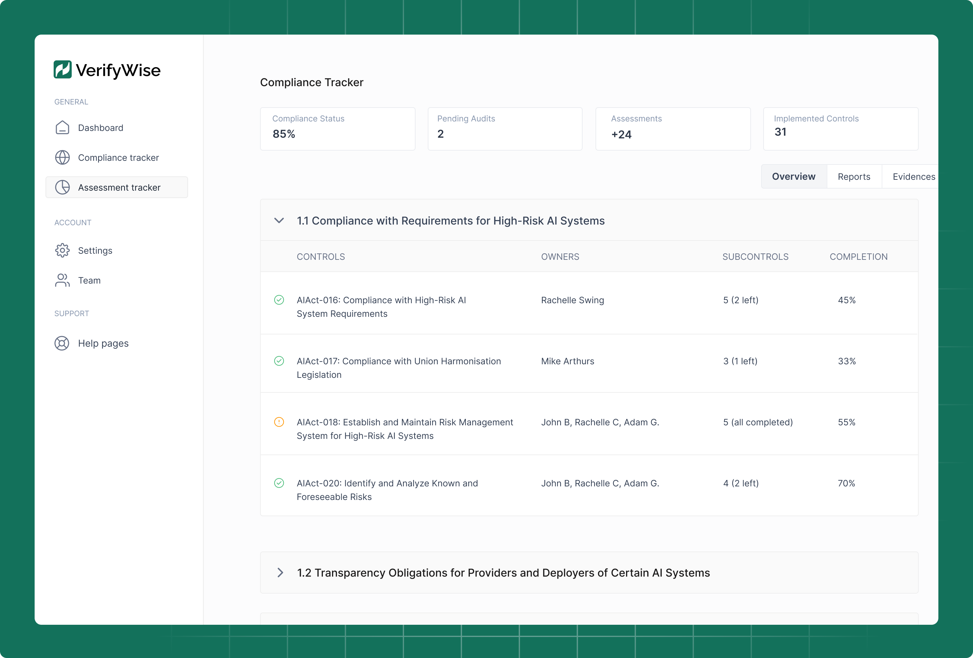Click the VerifyWise logo icon

[x=62, y=70]
